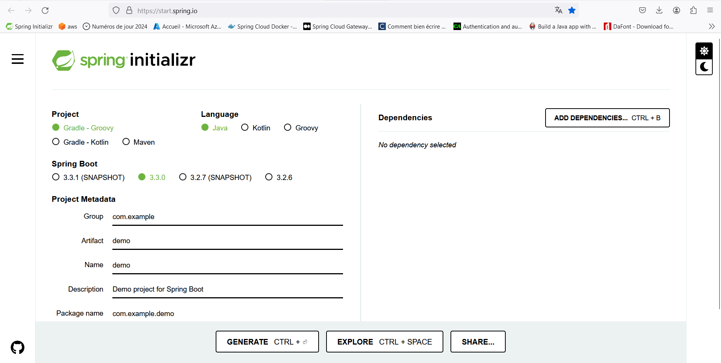Image resolution: width=721 pixels, height=363 pixels.
Task: Reload the page
Action: tap(45, 11)
